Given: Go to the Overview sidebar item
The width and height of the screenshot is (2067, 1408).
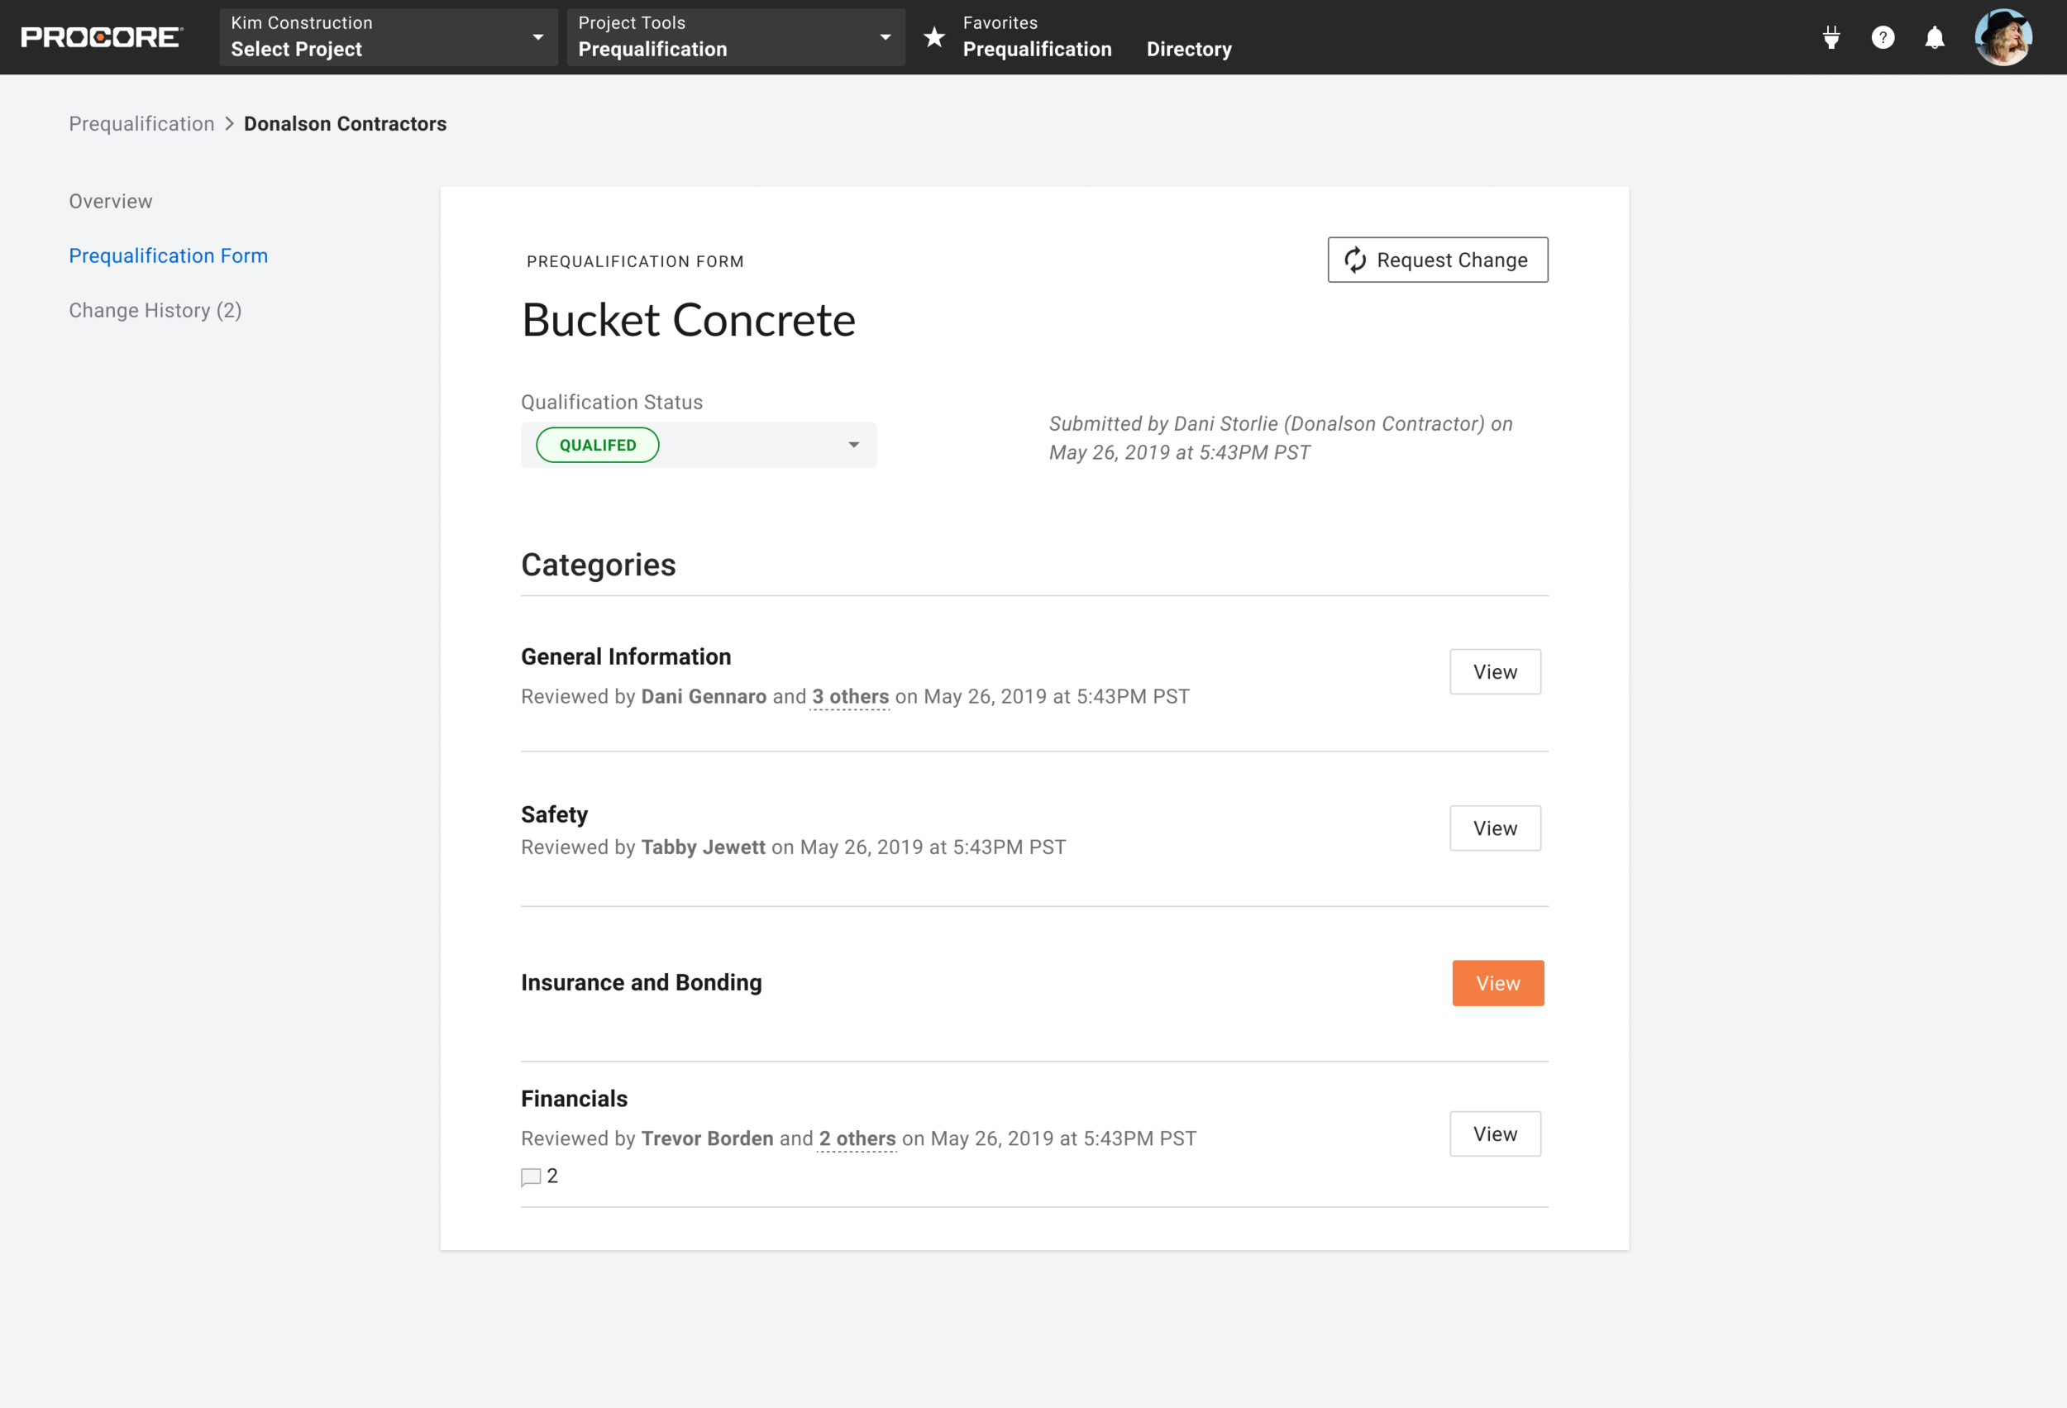Looking at the screenshot, I should point(111,201).
